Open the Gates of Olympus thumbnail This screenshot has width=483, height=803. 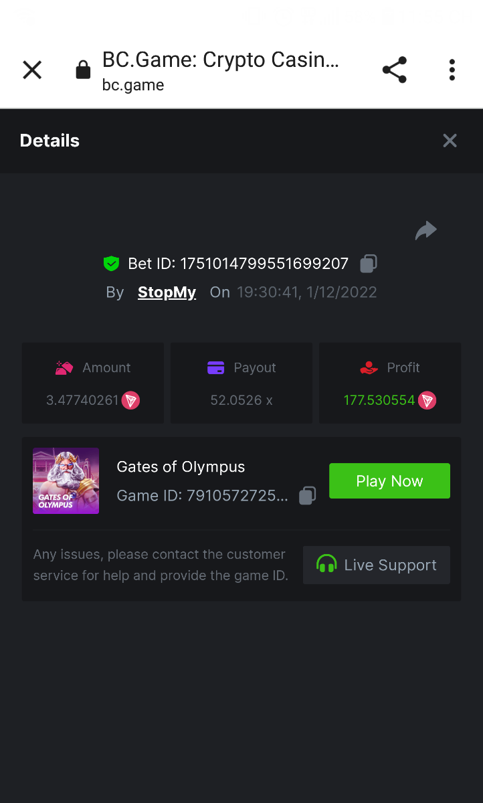66,480
